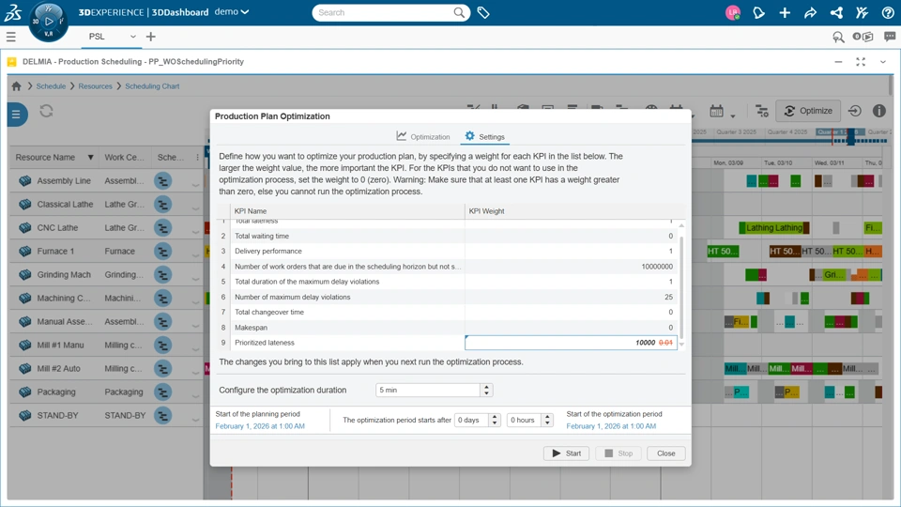This screenshot has width=901, height=507.
Task: Open the blue side menu button
Action: [x=17, y=115]
